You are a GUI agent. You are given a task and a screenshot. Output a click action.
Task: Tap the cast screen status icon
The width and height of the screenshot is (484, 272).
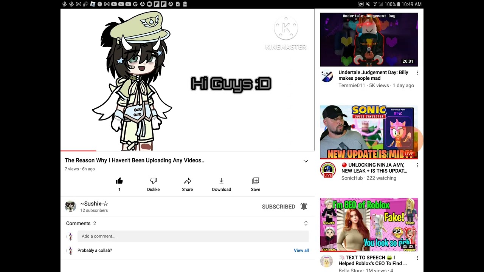(361, 4)
